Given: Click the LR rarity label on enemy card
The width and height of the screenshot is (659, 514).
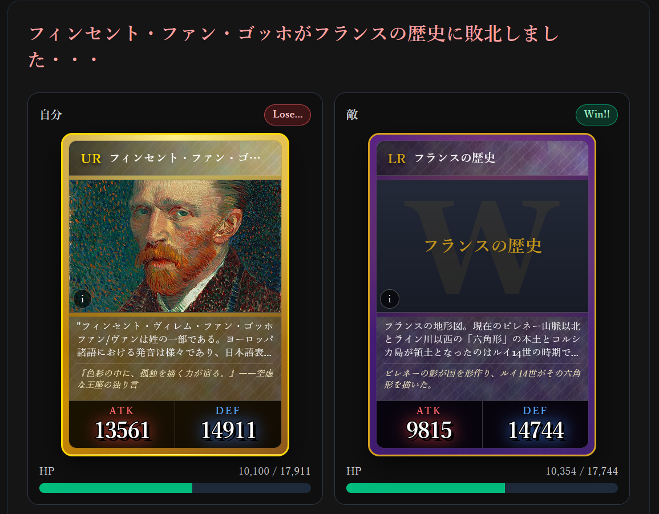Looking at the screenshot, I should 397,159.
